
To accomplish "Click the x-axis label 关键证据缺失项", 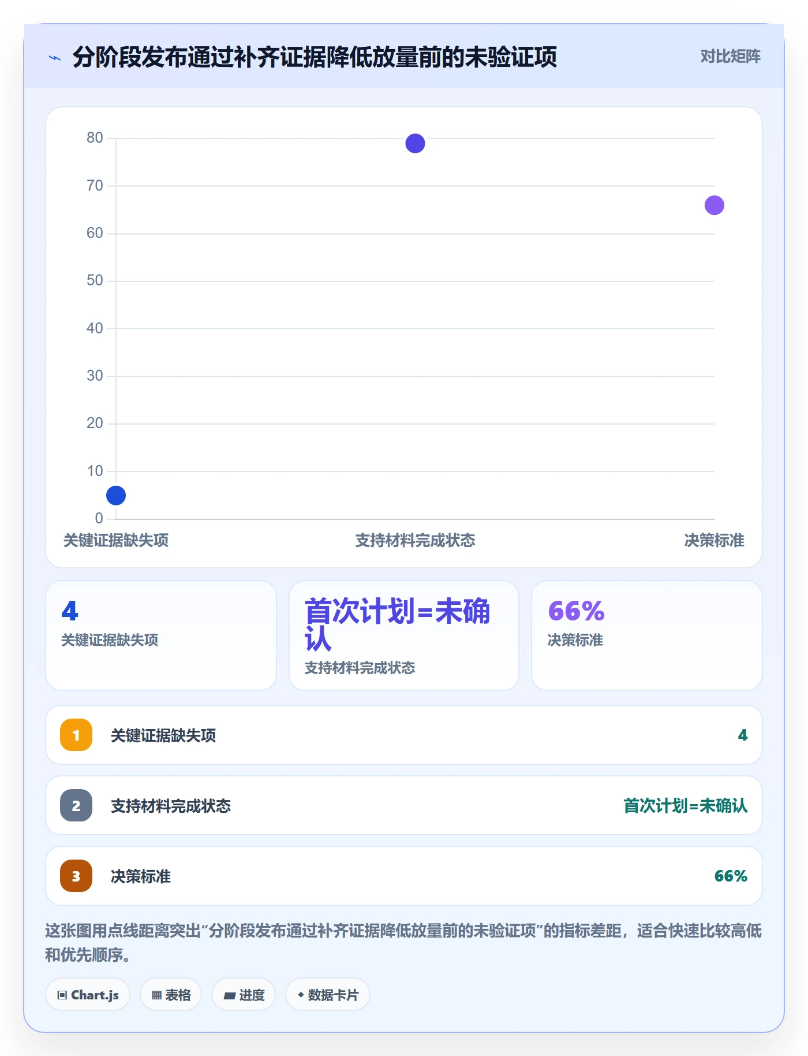I will click(x=116, y=541).
